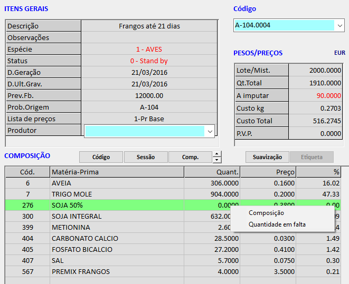Viewport: 349px width, 284px height.
Task: Click the Comp. button
Action: [x=190, y=157]
